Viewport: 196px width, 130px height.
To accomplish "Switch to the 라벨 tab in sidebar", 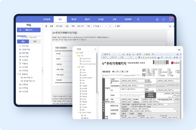I will pos(35,41).
